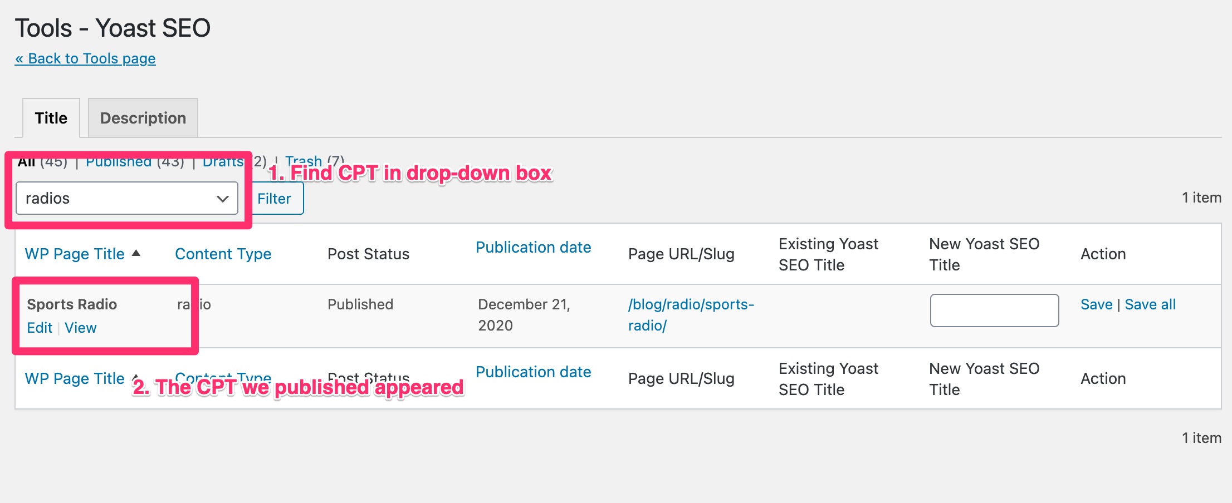Go back to Tools page link
The height and width of the screenshot is (503, 1232).
[85, 58]
